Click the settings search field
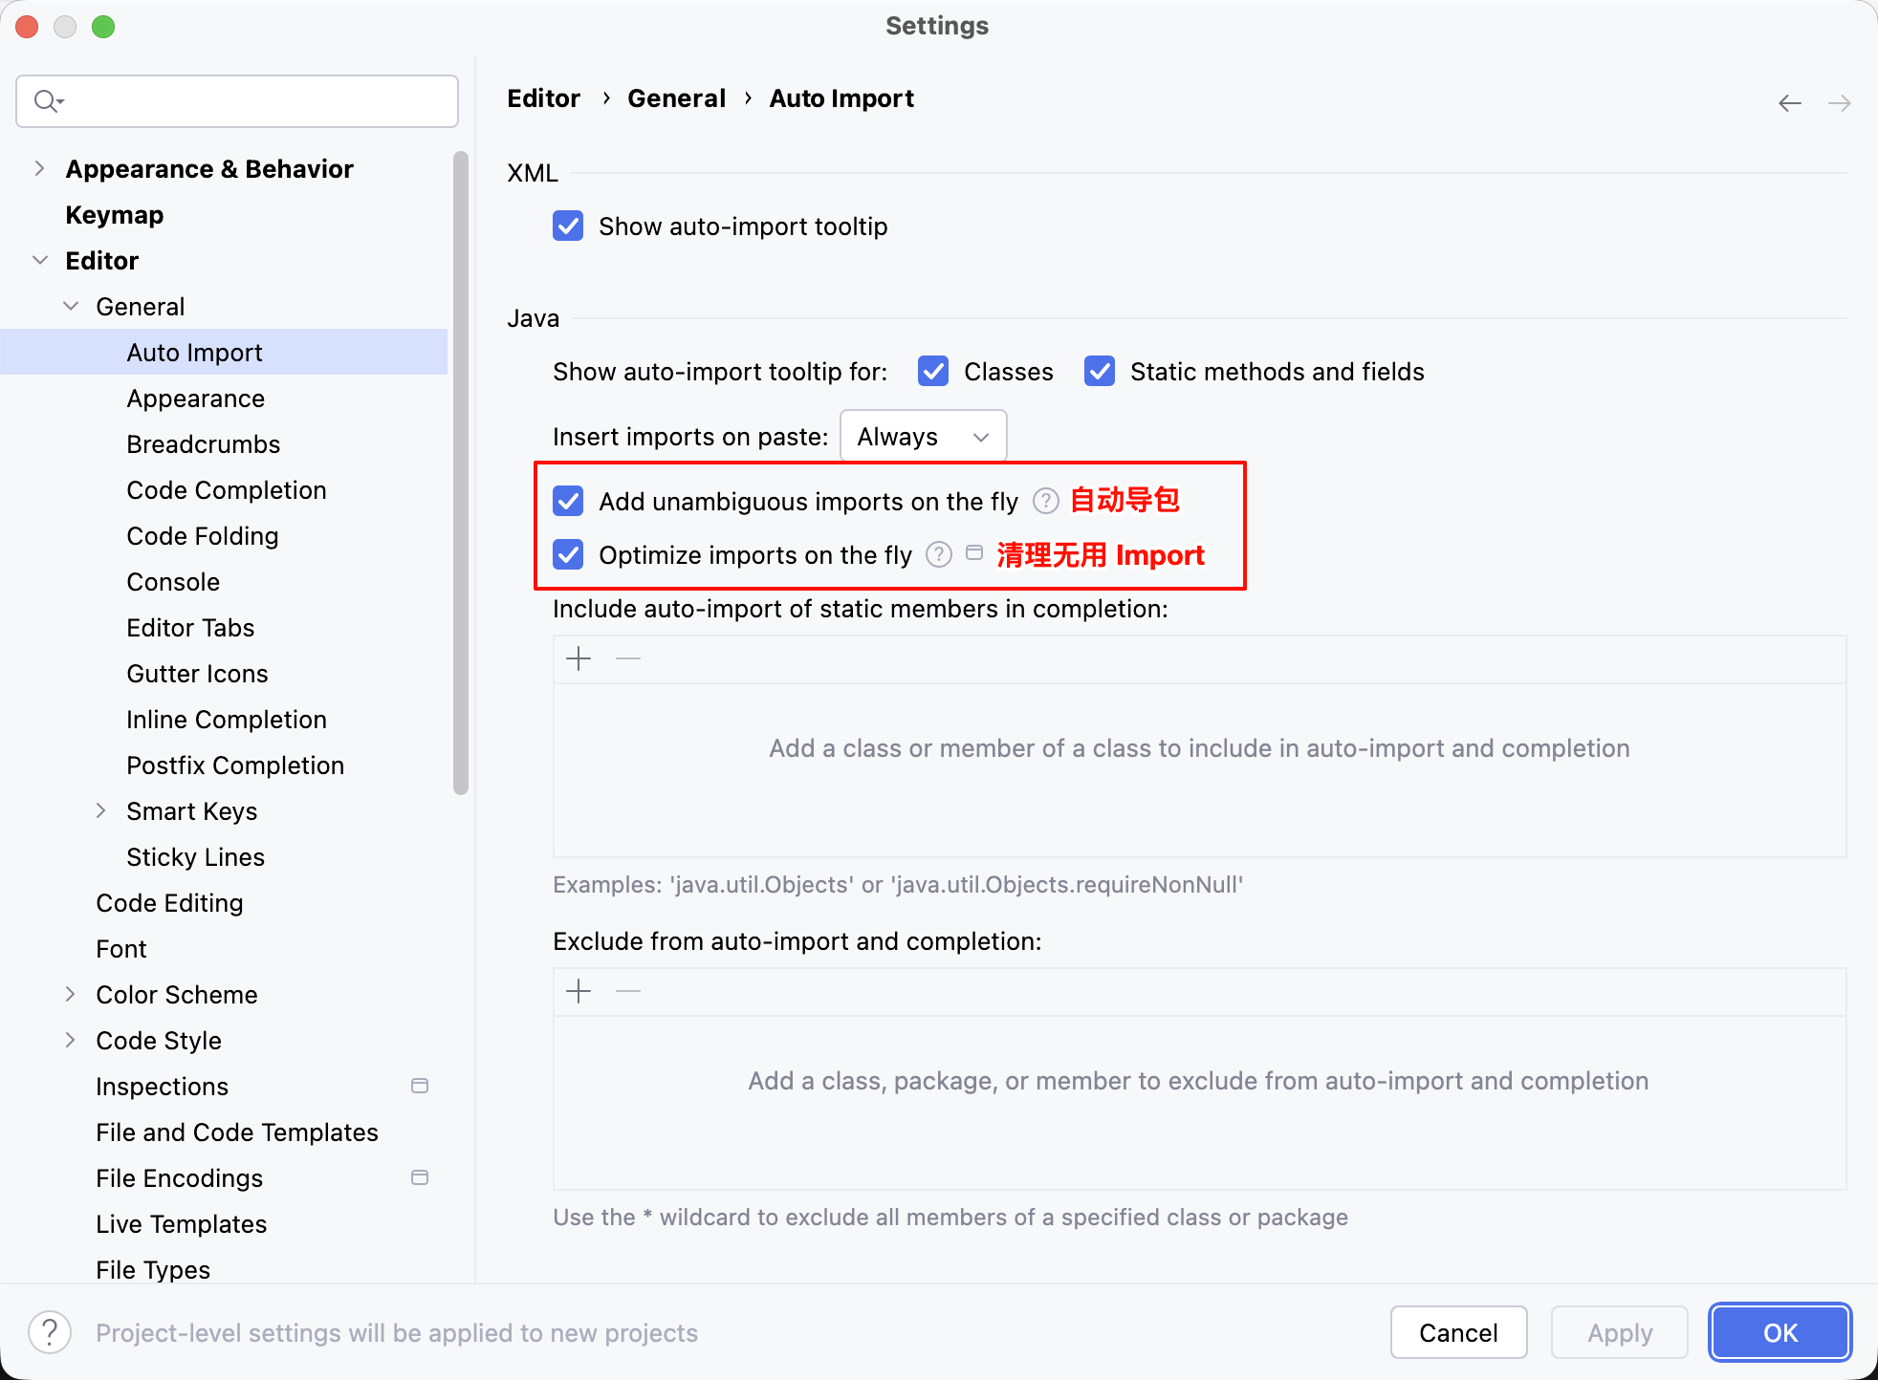The image size is (1878, 1380). [237, 101]
